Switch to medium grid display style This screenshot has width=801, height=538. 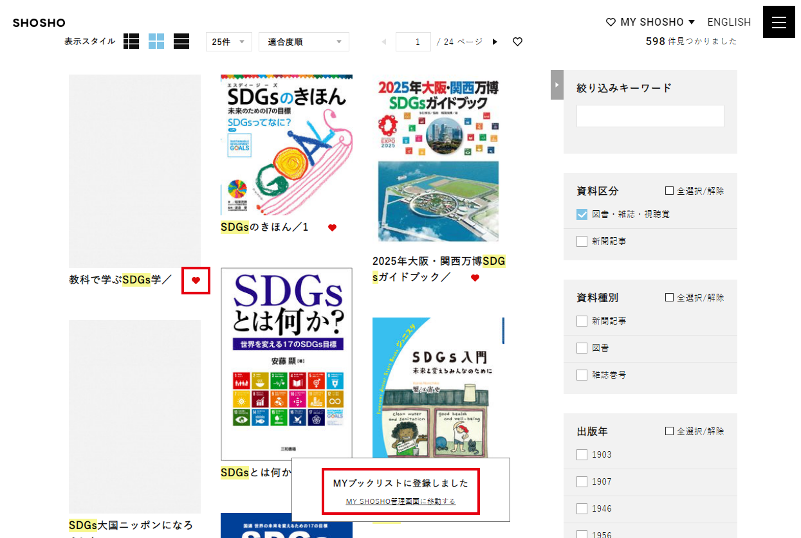pyautogui.click(x=156, y=42)
